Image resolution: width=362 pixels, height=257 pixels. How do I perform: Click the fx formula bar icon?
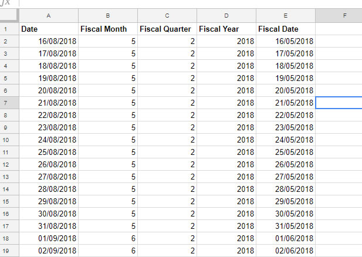coord(5,3)
